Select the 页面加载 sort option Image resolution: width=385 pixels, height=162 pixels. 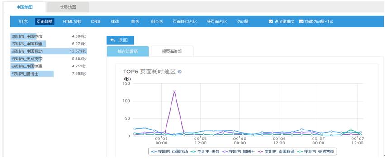(x=44, y=22)
